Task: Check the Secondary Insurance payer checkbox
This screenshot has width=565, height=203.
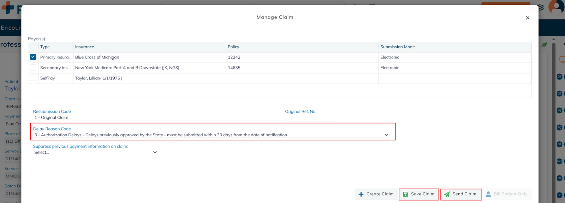Action: [x=33, y=68]
